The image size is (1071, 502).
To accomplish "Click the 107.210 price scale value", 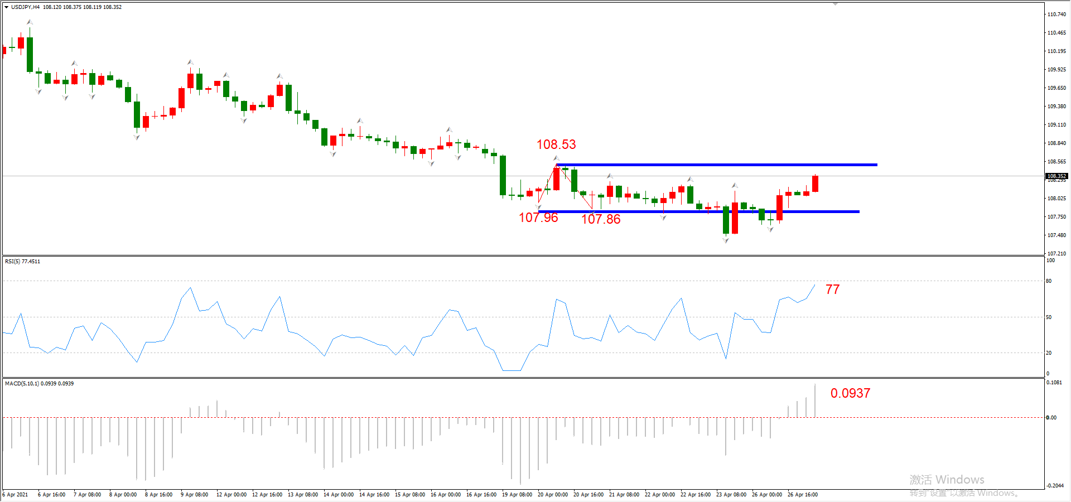I will [x=1056, y=253].
